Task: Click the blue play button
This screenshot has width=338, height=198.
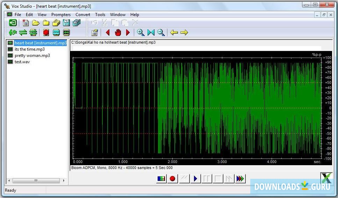Action: [195, 178]
